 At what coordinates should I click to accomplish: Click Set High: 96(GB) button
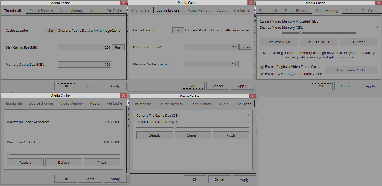(319, 42)
